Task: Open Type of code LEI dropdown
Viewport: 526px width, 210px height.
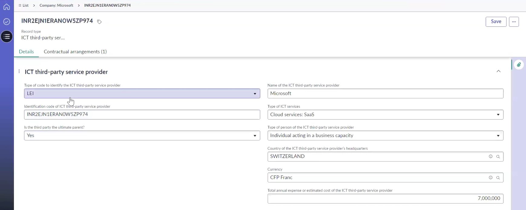Action: click(142, 94)
